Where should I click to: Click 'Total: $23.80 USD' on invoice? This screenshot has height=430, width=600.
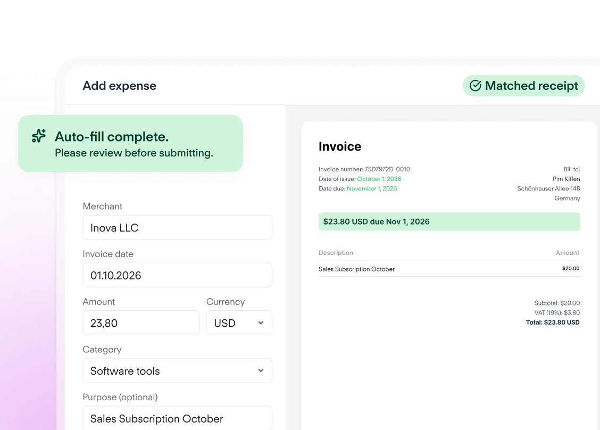(x=553, y=322)
